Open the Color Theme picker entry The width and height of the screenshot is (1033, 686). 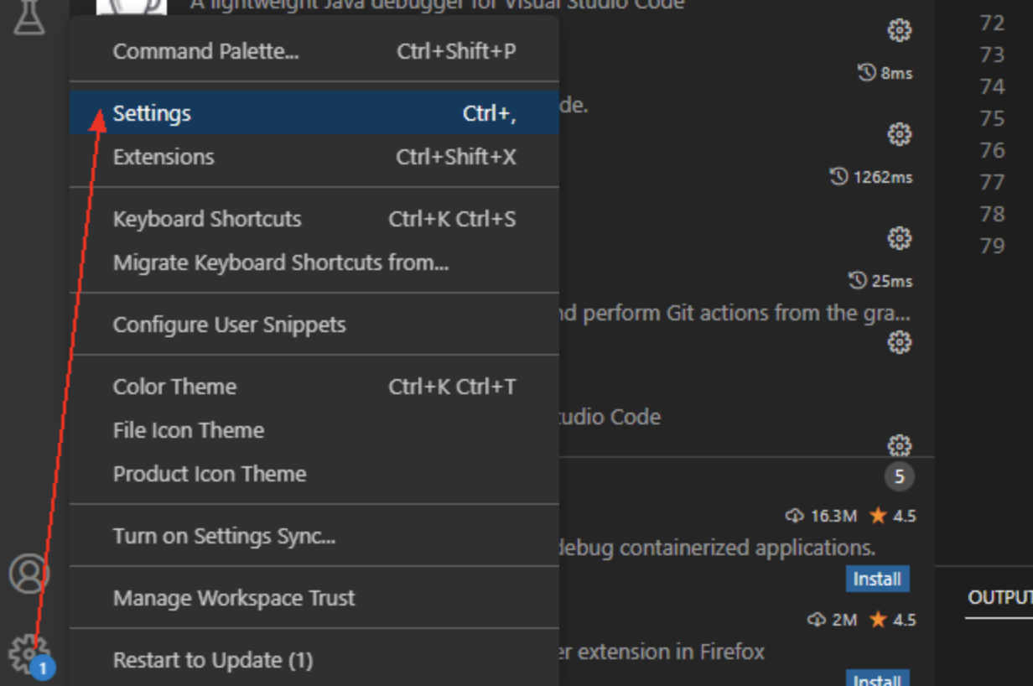pyautogui.click(x=314, y=387)
